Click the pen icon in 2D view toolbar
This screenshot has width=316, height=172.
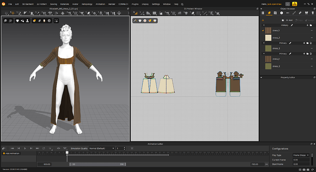[x=135, y=21]
